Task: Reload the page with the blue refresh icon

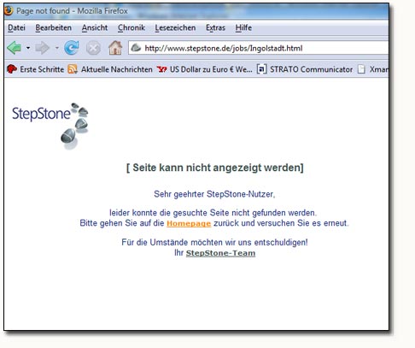Action: pos(71,48)
